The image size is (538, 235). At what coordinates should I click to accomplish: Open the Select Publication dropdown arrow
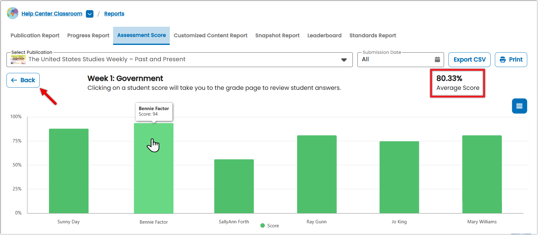pyautogui.click(x=344, y=60)
